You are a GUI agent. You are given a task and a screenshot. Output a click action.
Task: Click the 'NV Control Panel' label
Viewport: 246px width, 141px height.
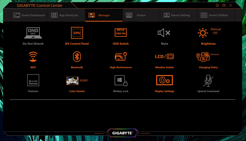(77, 44)
